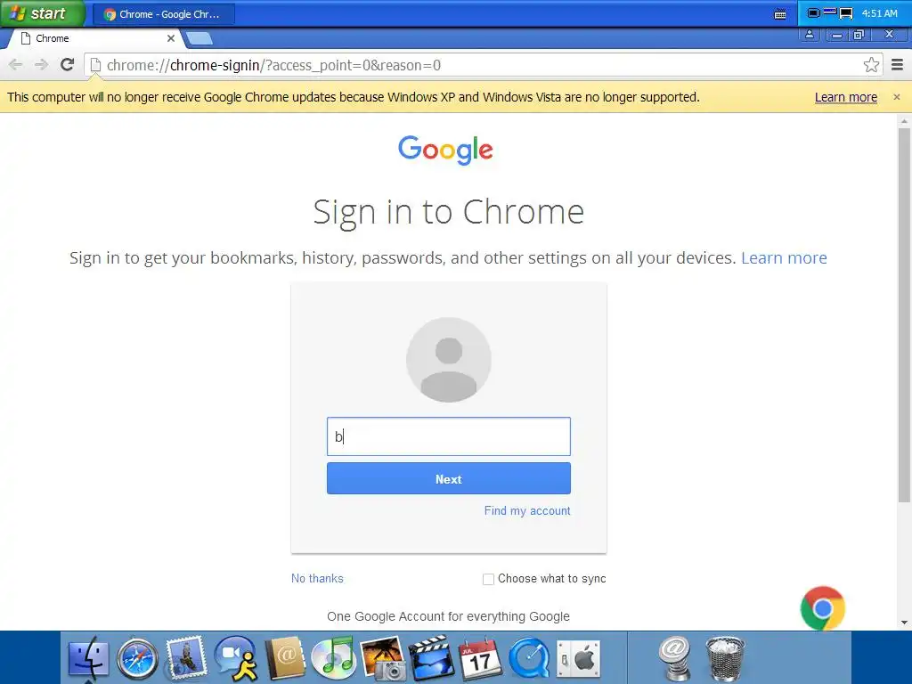The width and height of the screenshot is (912, 684).
Task: Click the keyboard icon in system tray
Action: pyautogui.click(x=780, y=14)
